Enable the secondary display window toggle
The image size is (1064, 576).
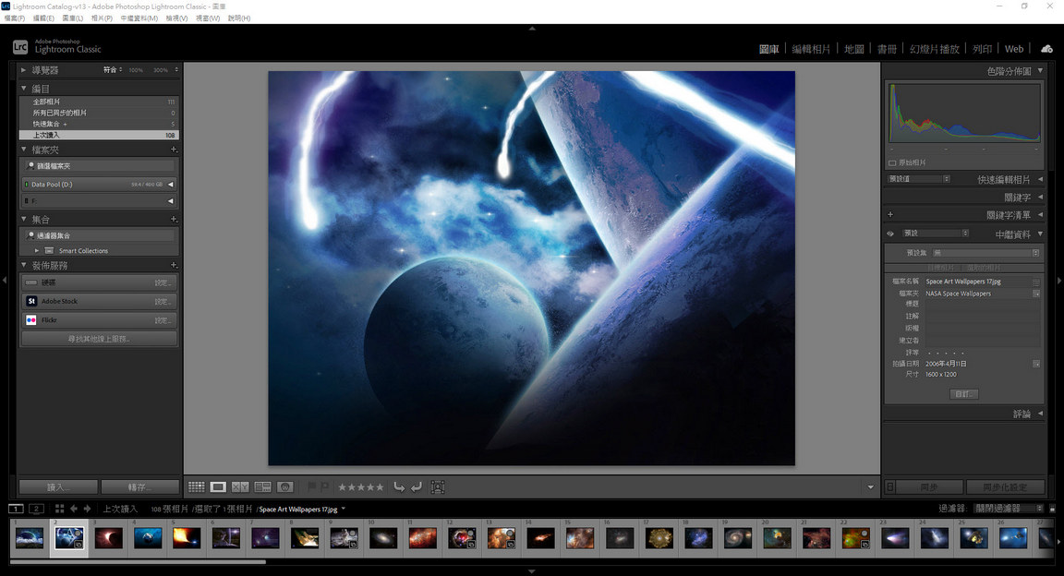[35, 509]
